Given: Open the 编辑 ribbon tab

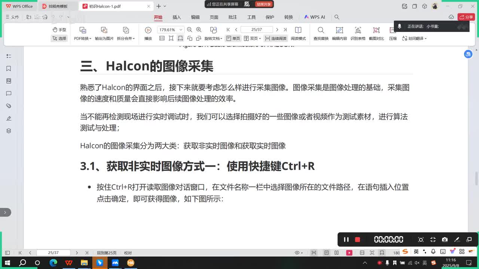Looking at the screenshot, I should (195, 17).
